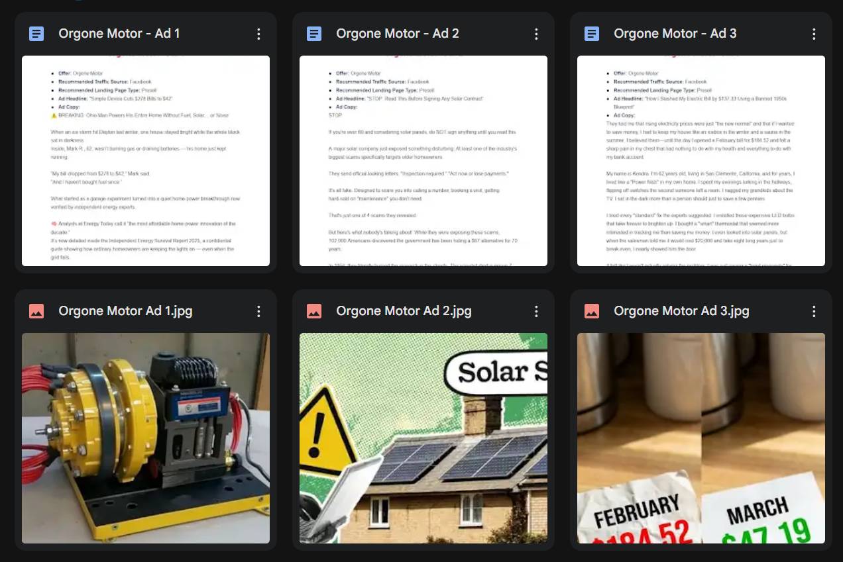Open the Ad 1 document preview thumbnail
The image size is (843, 562).
click(146, 161)
